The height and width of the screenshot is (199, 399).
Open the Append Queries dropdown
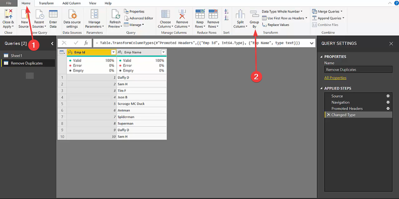[x=328, y=18]
